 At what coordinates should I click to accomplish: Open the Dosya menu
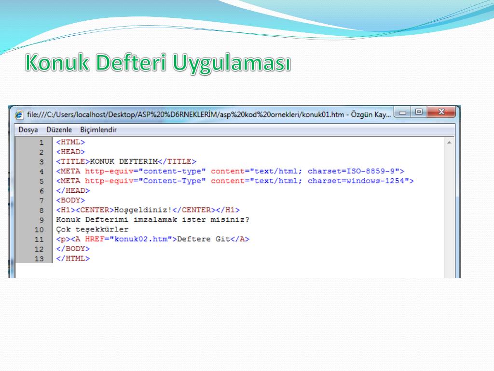[x=28, y=129]
